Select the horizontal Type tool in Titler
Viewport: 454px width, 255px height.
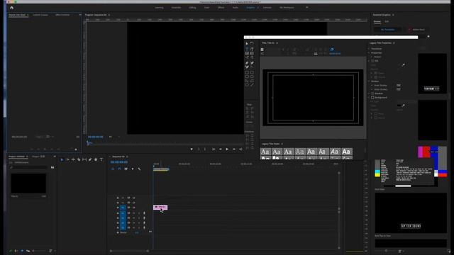tap(247, 49)
